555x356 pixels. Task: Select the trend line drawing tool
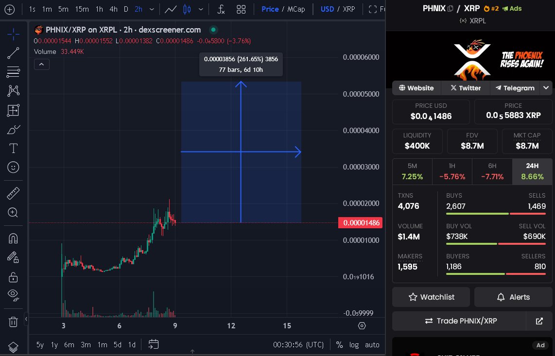pyautogui.click(x=13, y=53)
